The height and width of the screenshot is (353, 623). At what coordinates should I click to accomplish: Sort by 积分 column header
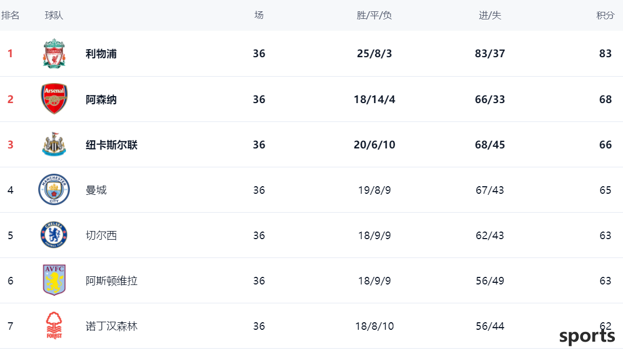pos(605,16)
